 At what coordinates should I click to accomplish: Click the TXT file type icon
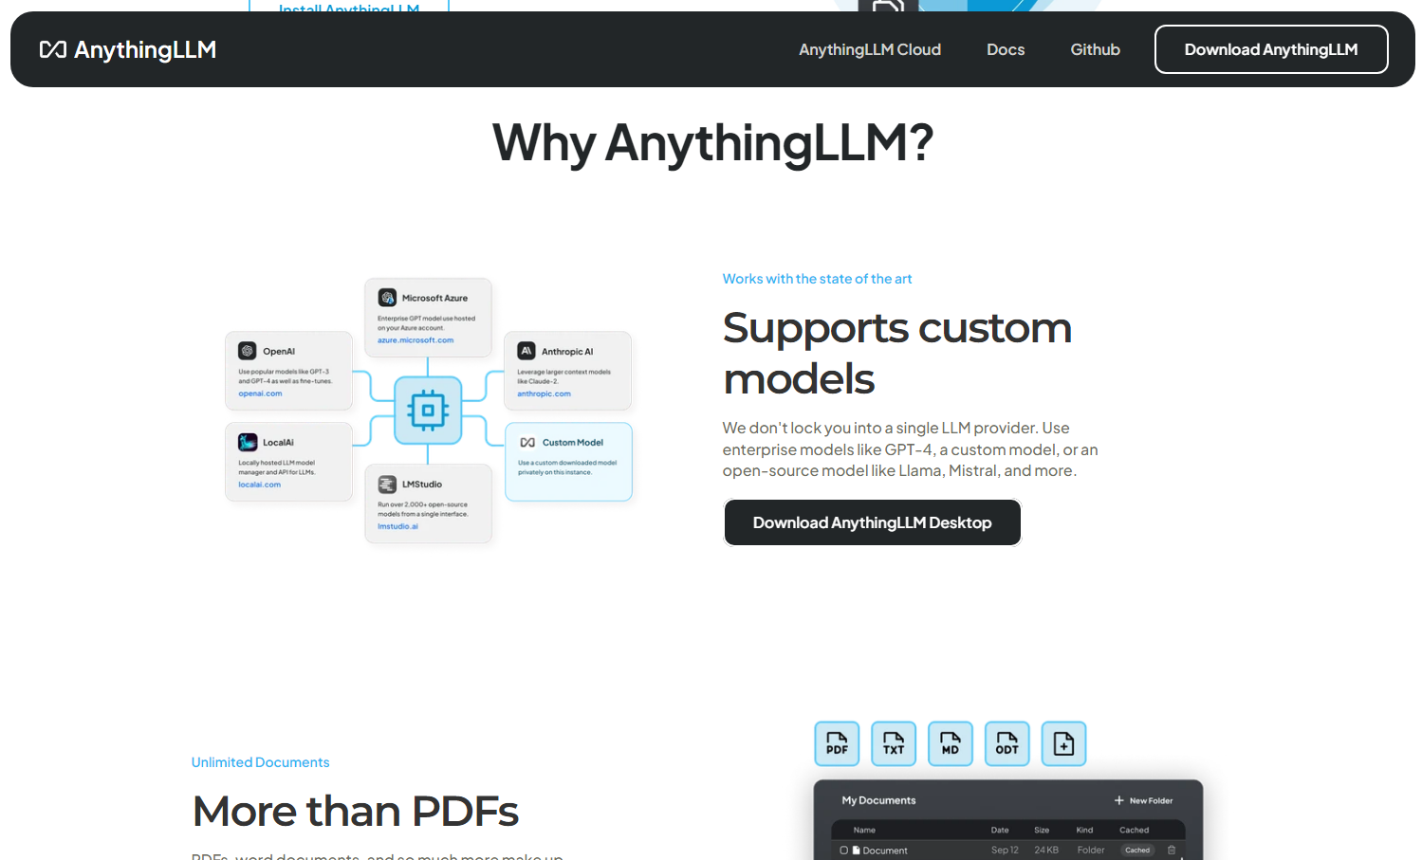pos(894,743)
